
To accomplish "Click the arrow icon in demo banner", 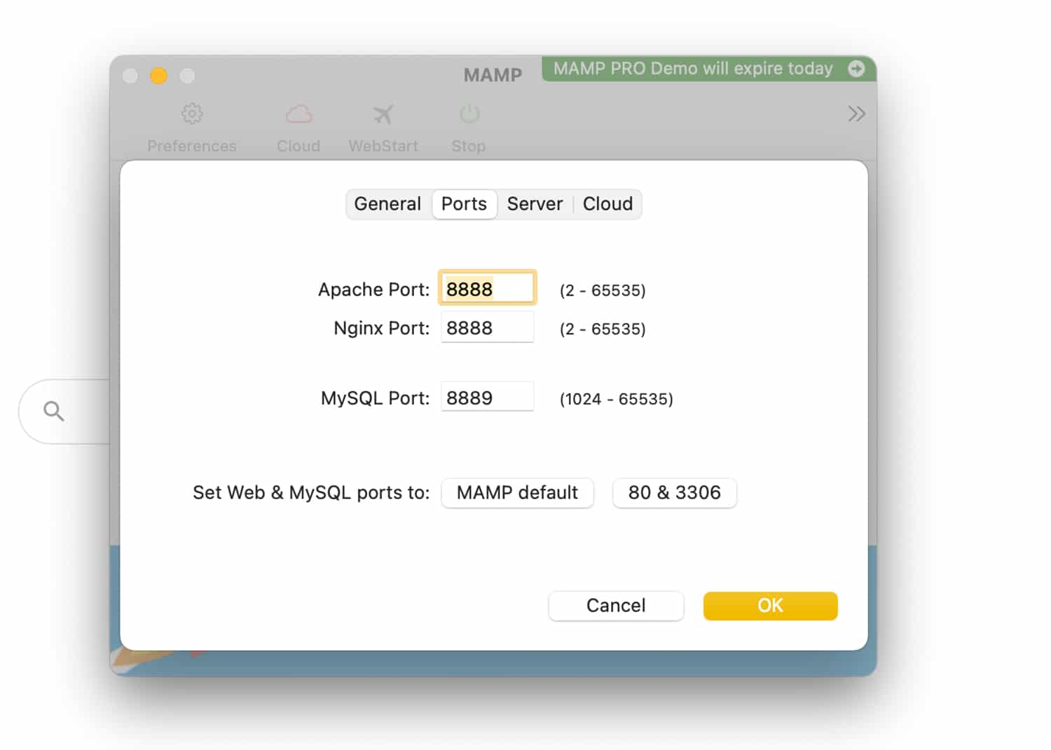I will click(856, 69).
